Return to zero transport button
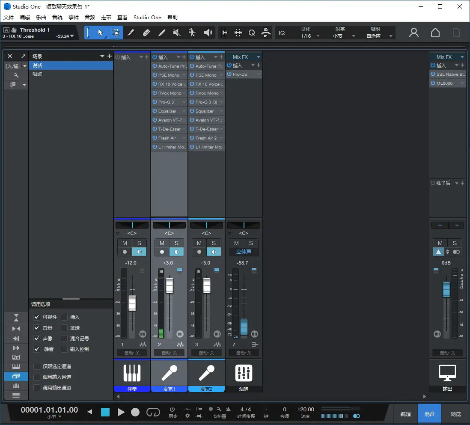Screen dimensions: 470x425 89,412
